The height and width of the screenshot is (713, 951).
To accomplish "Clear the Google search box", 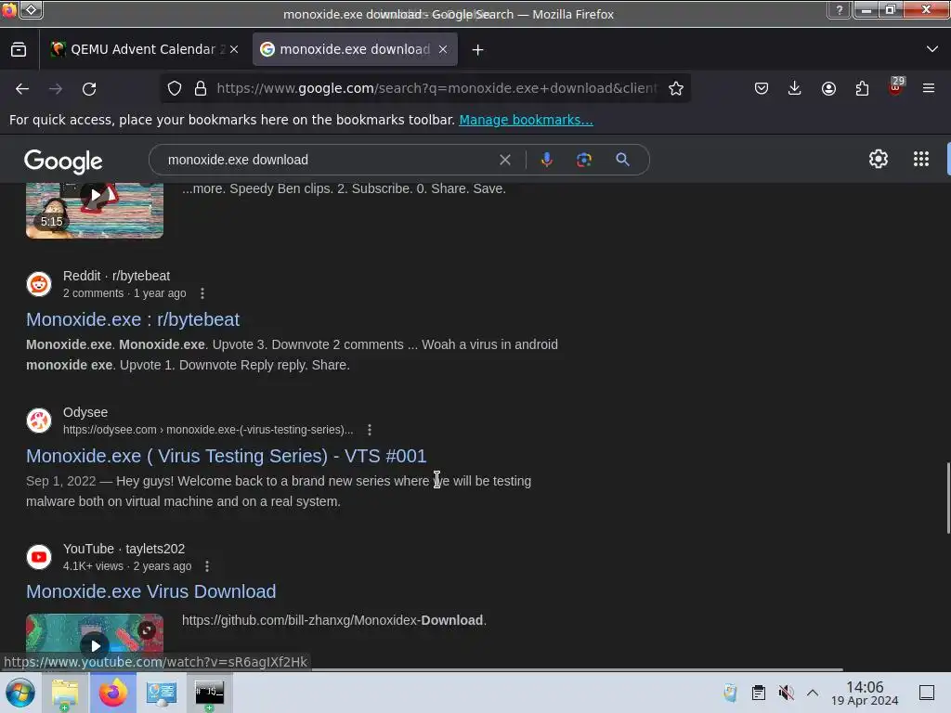I will [505, 160].
